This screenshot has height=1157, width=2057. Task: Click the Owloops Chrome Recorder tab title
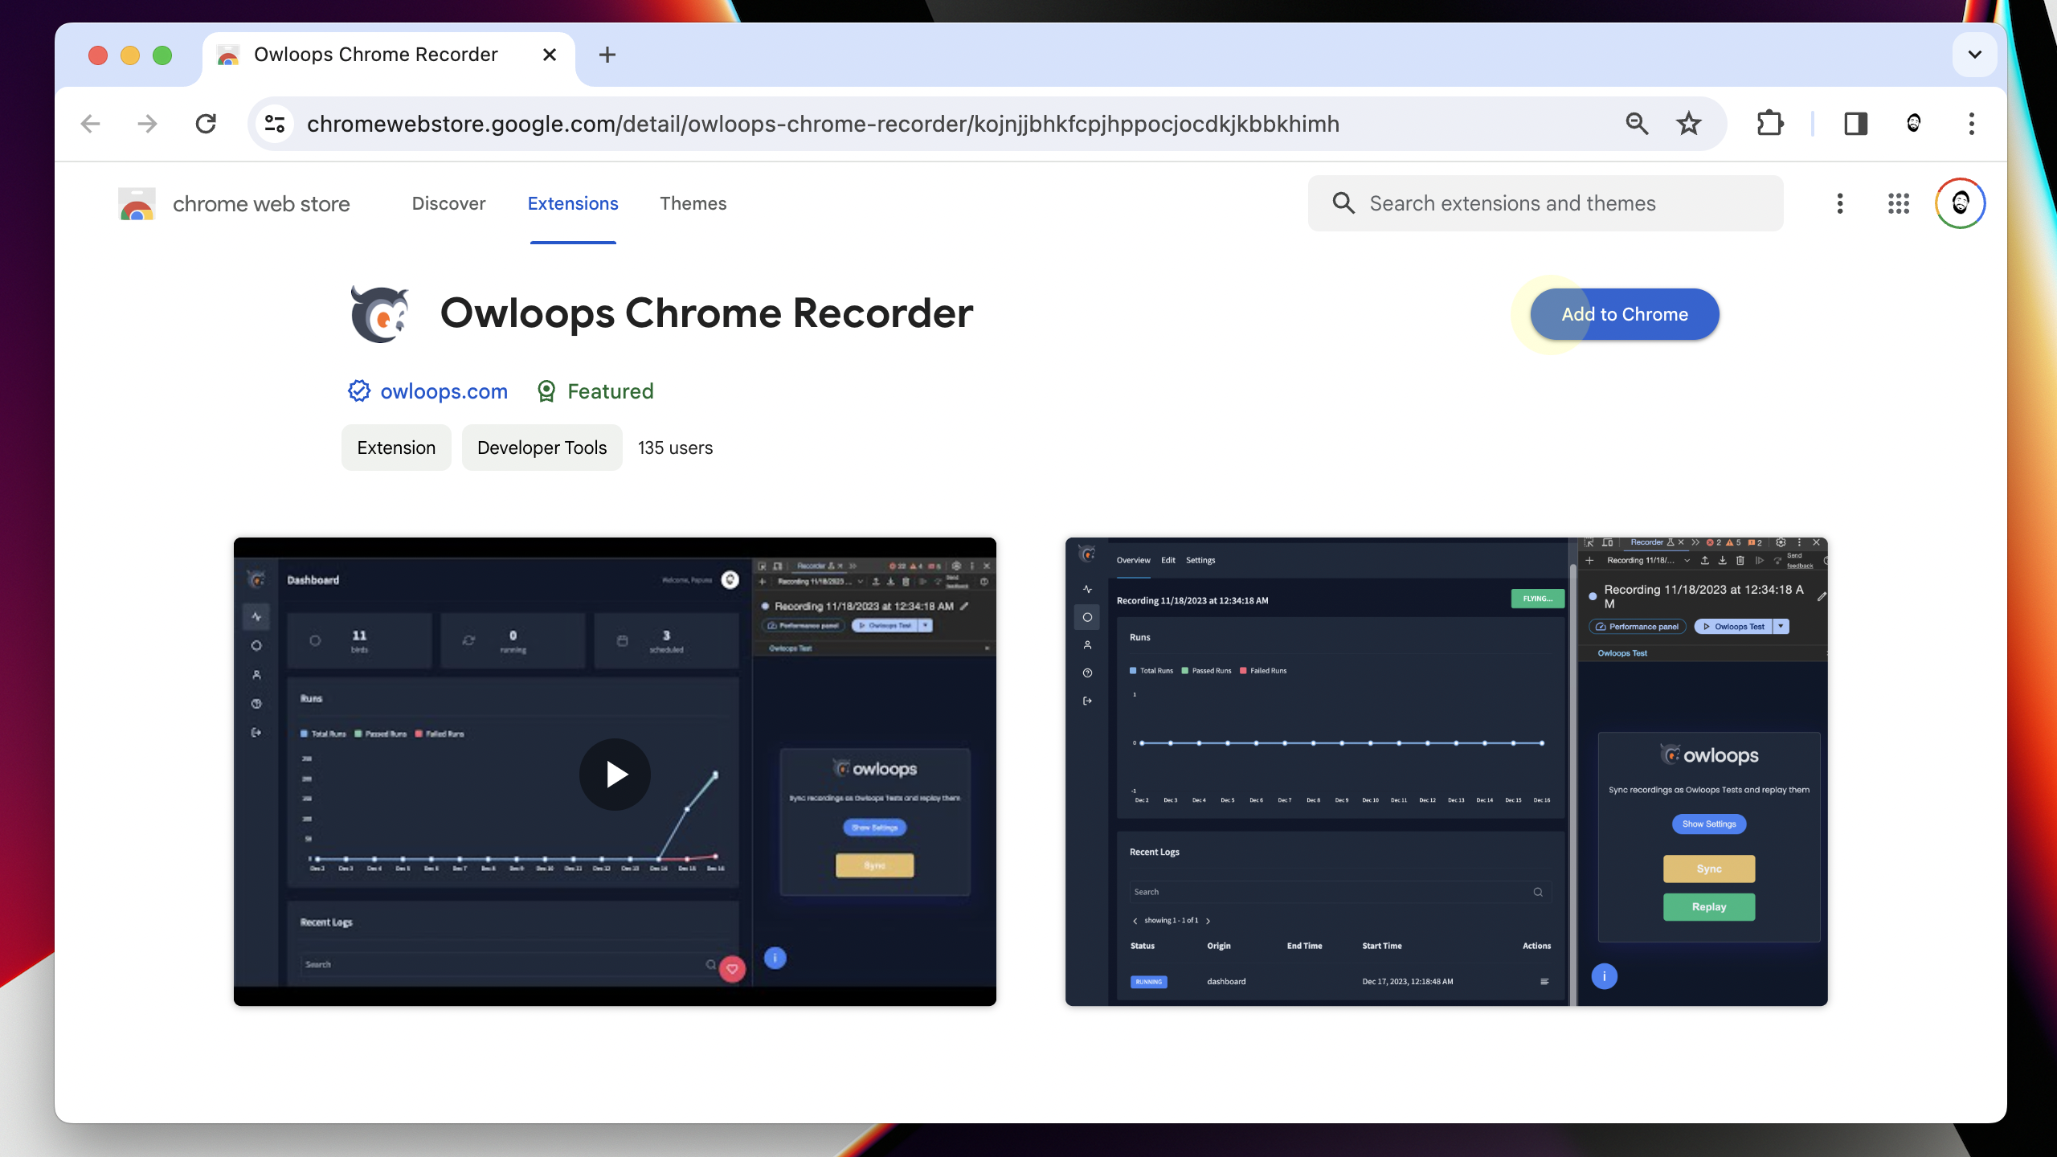click(x=376, y=55)
